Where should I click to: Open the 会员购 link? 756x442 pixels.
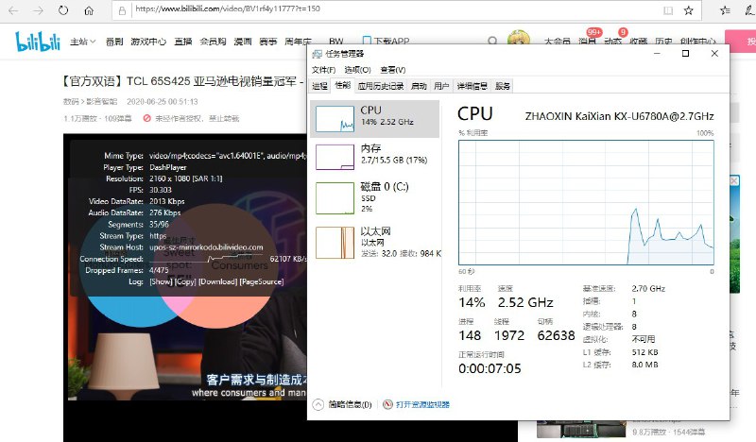pyautogui.click(x=214, y=42)
